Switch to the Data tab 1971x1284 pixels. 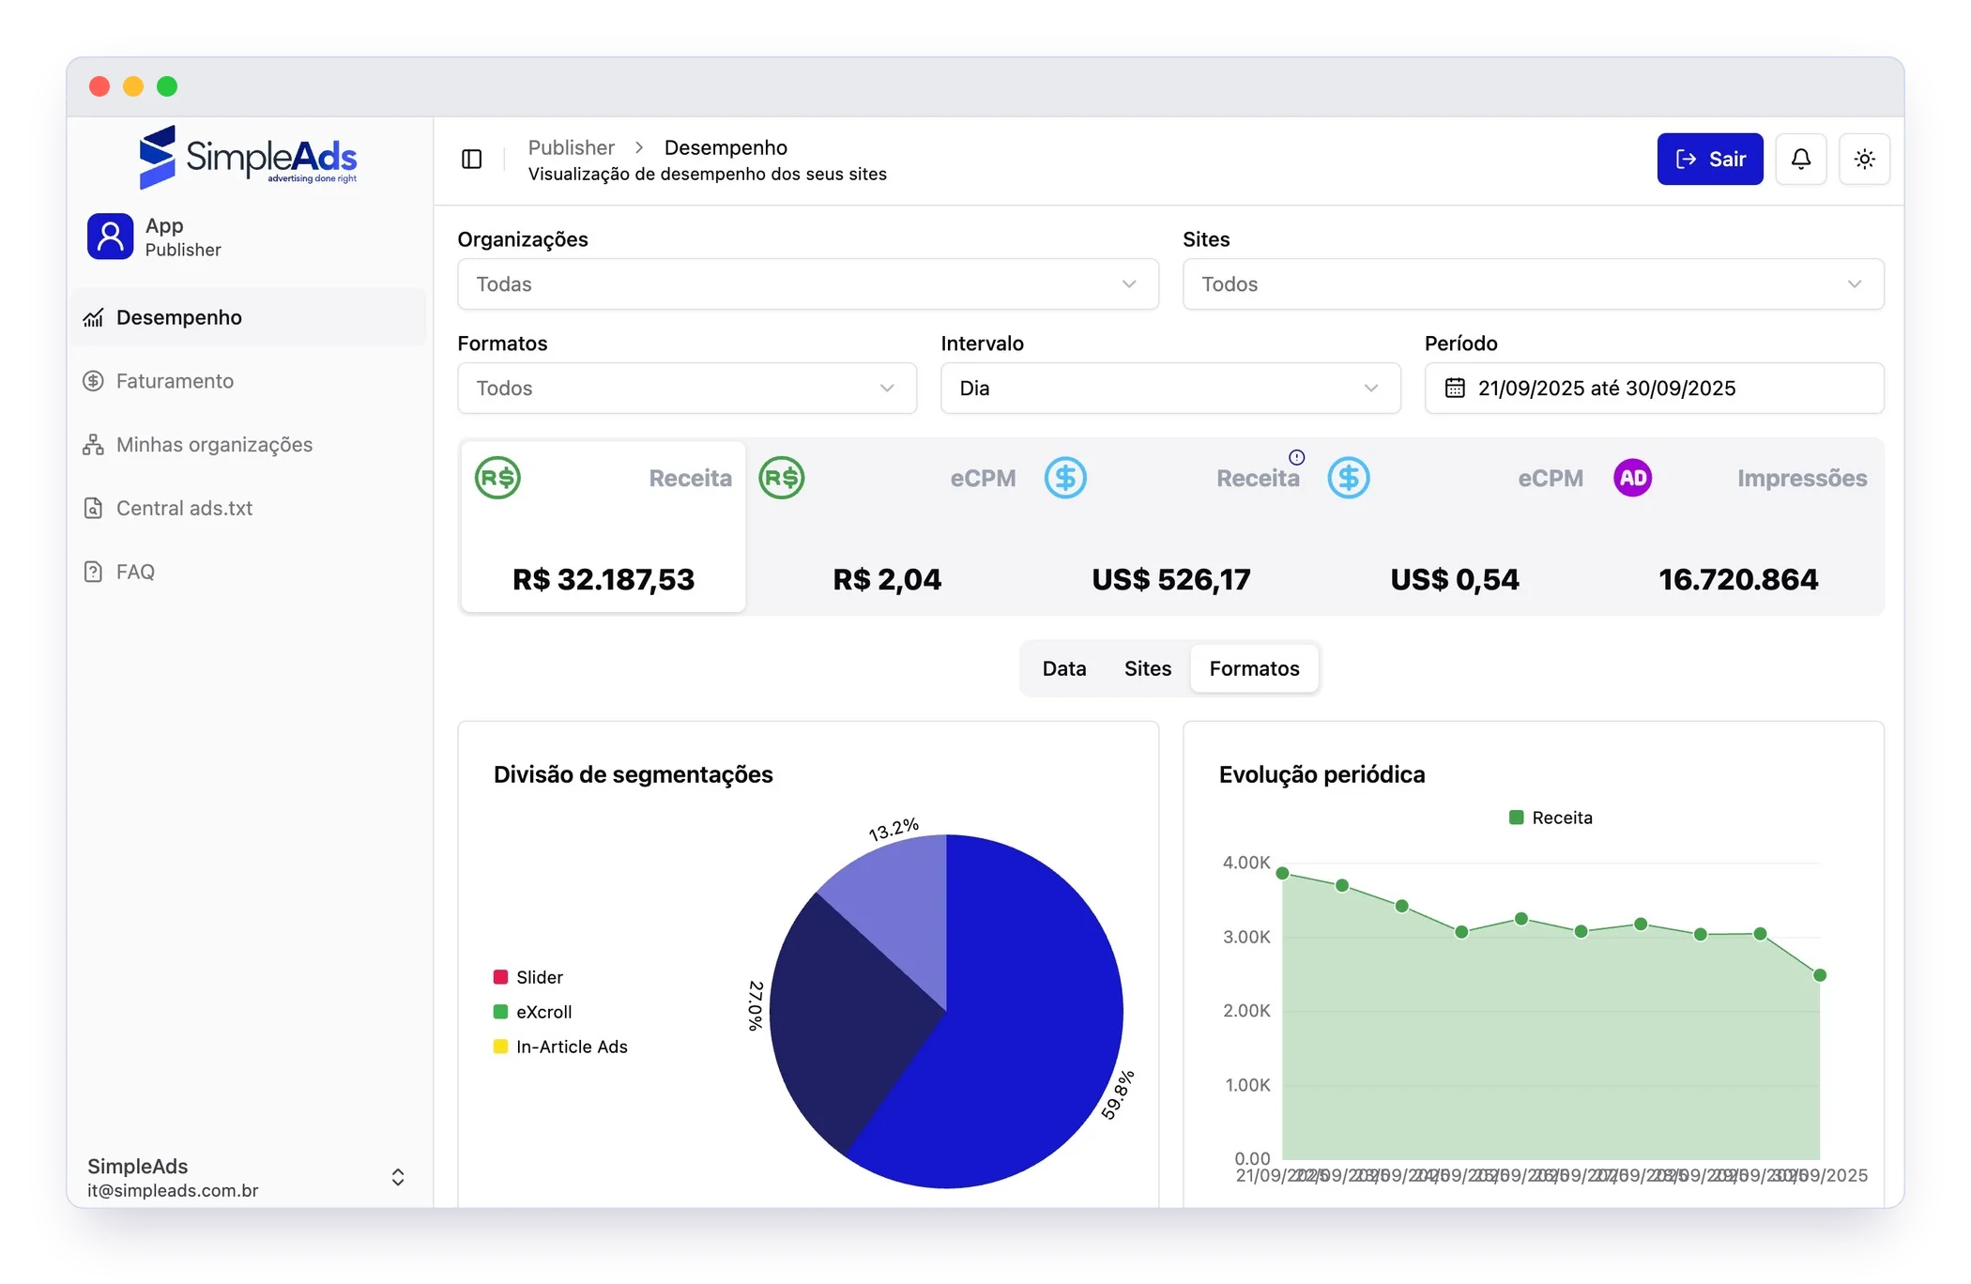click(1063, 669)
